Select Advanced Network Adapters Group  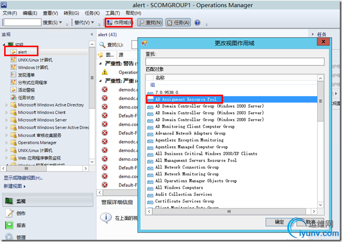click(191, 133)
